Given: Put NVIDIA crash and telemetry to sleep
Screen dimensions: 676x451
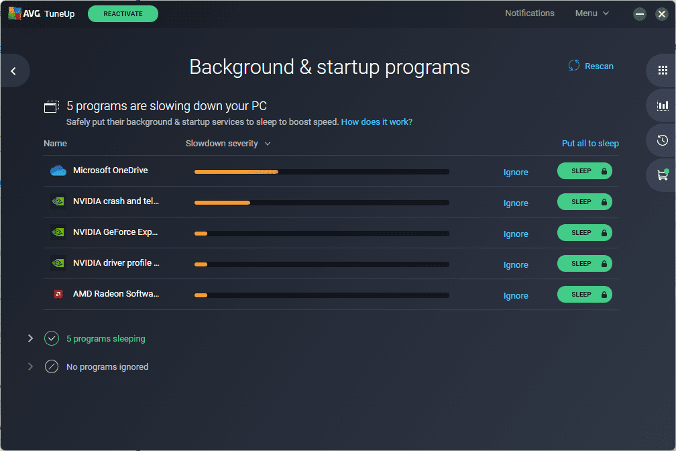Looking at the screenshot, I should tap(585, 201).
